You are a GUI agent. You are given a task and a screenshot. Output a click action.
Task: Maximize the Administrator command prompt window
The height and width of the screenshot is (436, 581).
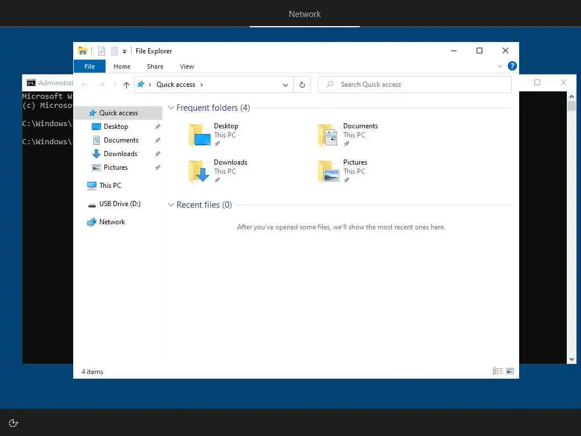click(537, 82)
